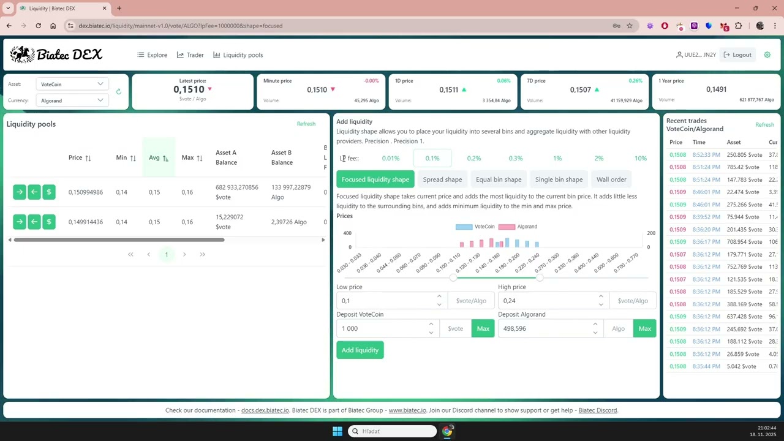Go to the first page of pools
The width and height of the screenshot is (784, 441).
[130, 254]
